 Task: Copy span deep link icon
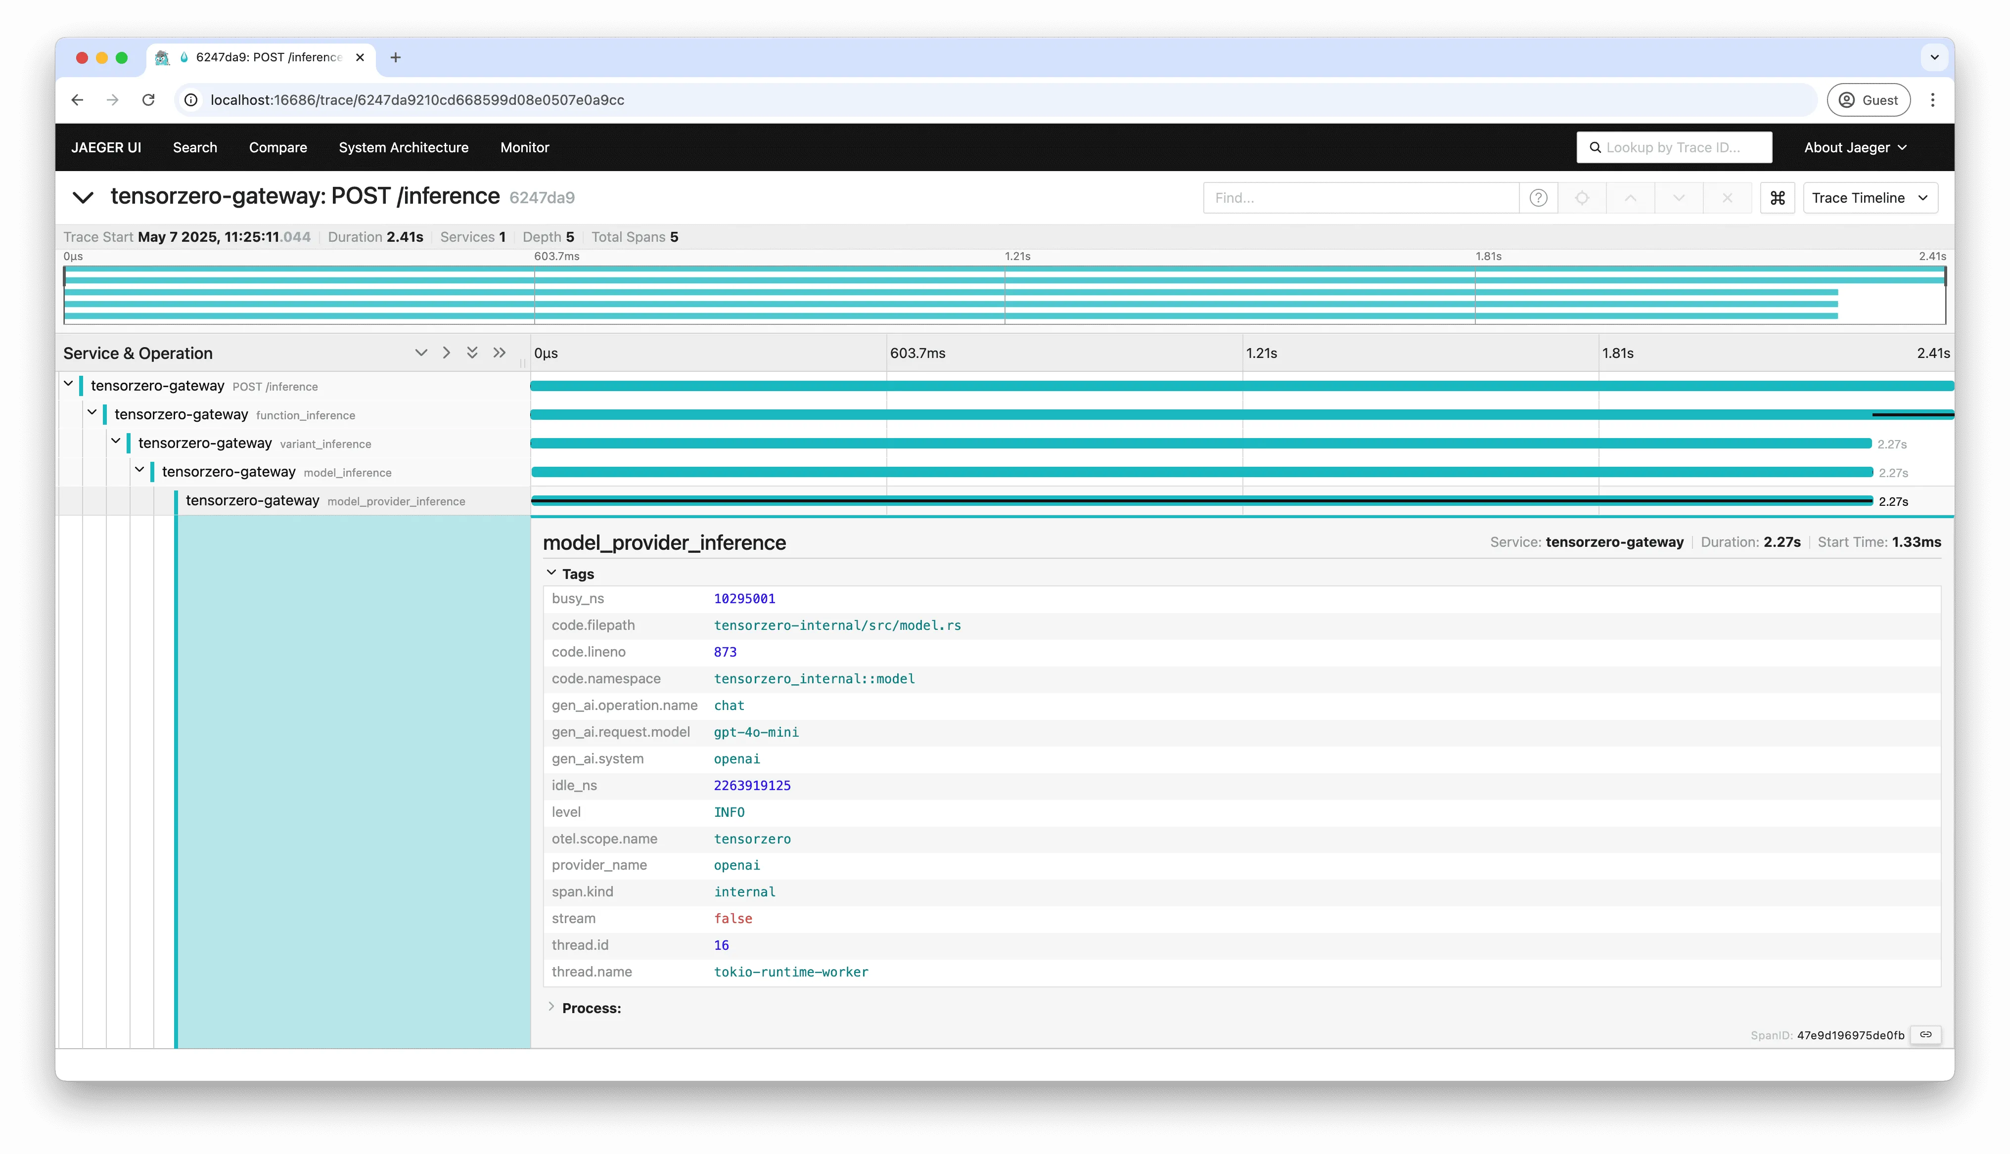(x=1925, y=1034)
